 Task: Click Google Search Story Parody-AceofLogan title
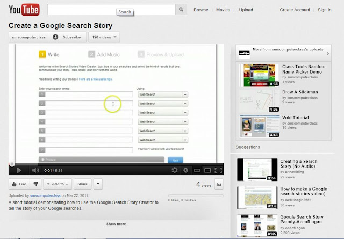[302, 219]
